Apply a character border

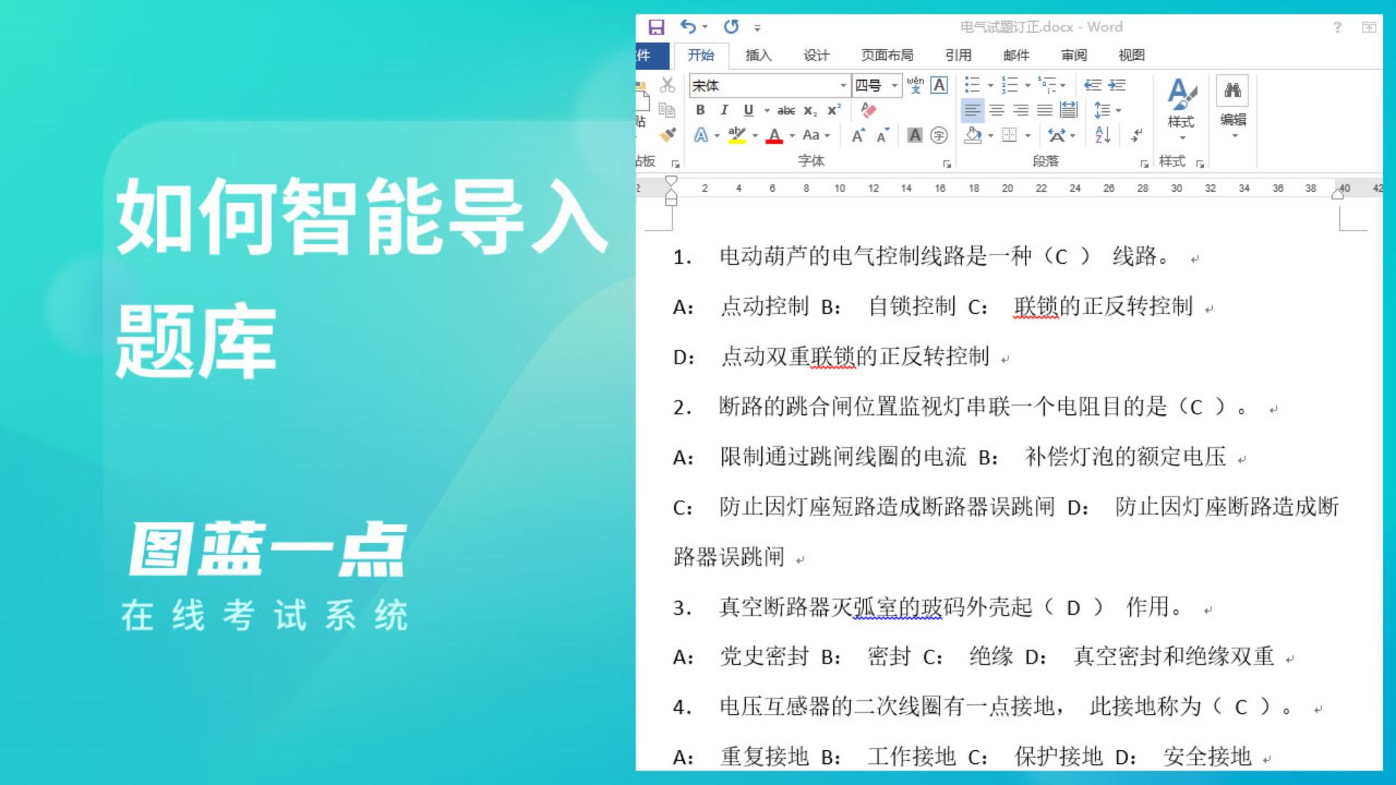939,85
